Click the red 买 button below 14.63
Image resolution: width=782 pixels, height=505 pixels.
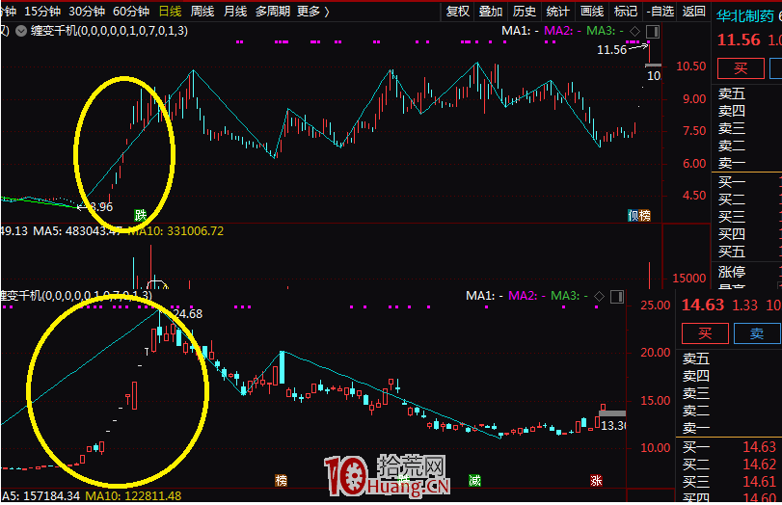click(x=705, y=333)
